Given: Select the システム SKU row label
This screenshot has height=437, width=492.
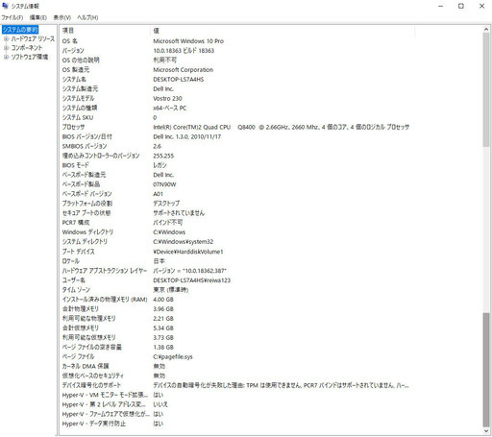Looking at the screenshot, I should [x=78, y=117].
